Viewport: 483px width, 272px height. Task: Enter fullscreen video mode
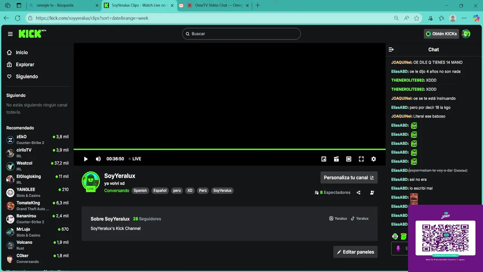click(x=361, y=159)
